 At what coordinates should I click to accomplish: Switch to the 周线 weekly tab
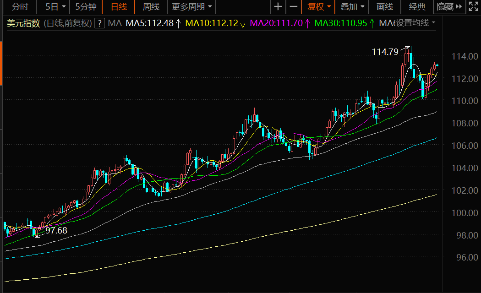(x=151, y=7)
